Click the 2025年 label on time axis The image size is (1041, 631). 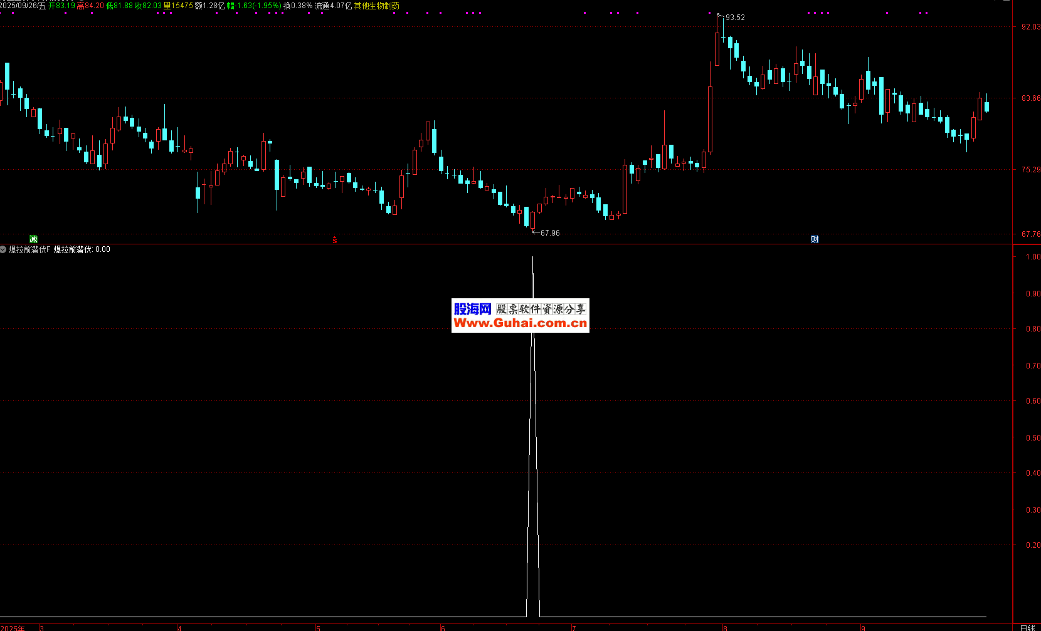click(13, 627)
